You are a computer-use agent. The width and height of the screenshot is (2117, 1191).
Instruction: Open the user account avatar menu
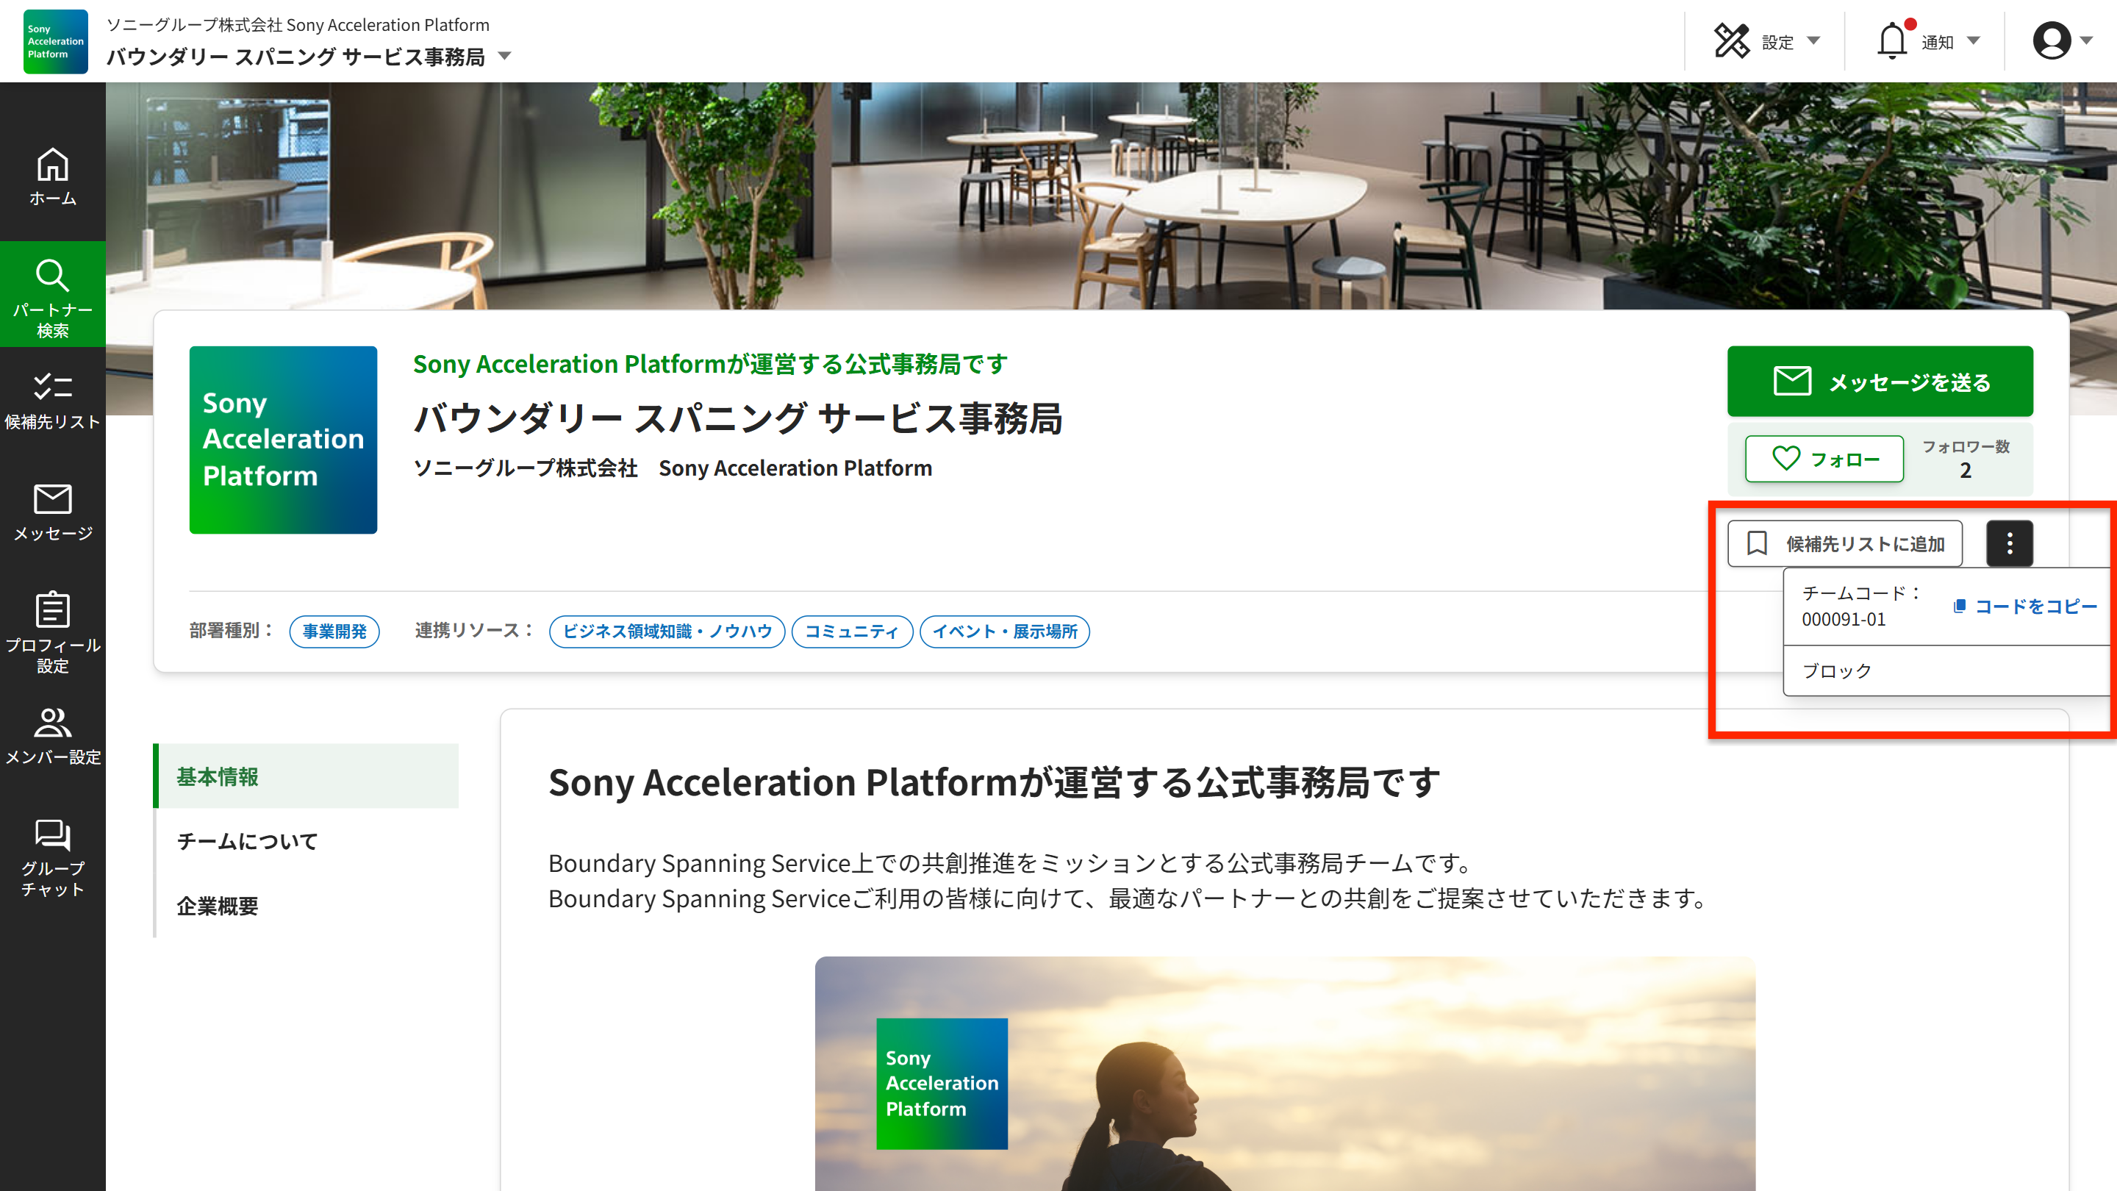click(x=2060, y=41)
